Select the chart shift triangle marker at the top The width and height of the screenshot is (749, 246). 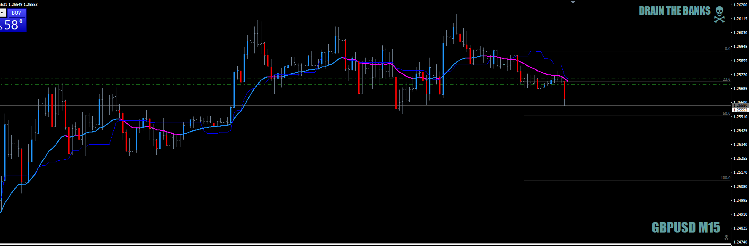coord(573,2)
